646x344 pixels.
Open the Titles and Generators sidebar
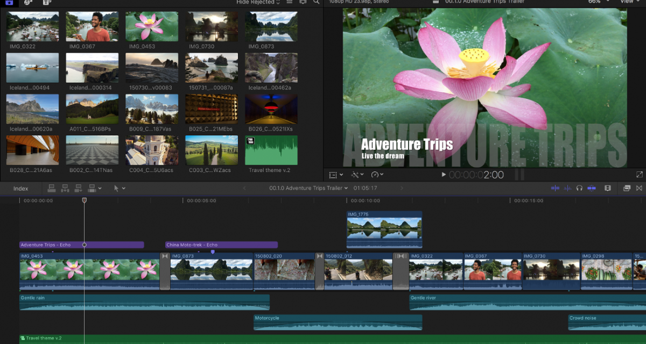point(47,3)
